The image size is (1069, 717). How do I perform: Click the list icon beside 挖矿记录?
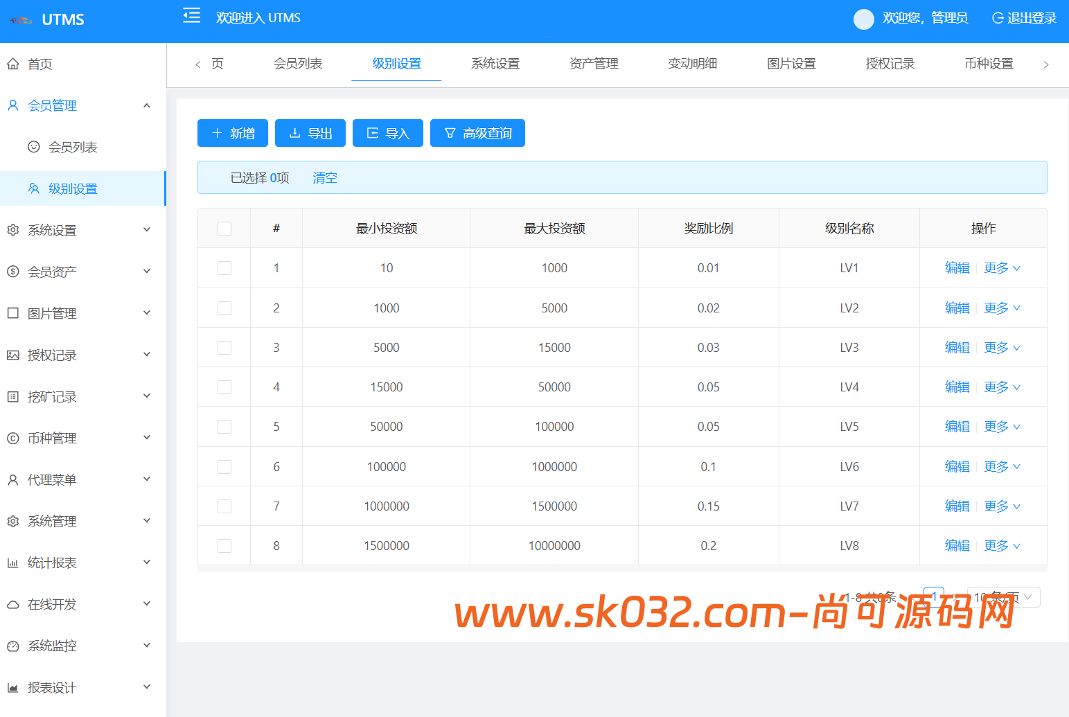tap(13, 396)
